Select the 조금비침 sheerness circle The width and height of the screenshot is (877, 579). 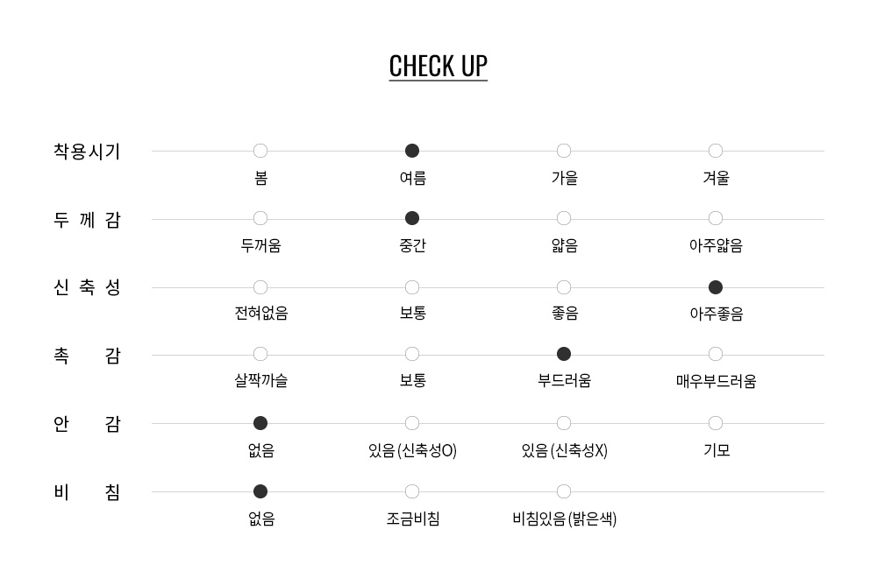412,491
